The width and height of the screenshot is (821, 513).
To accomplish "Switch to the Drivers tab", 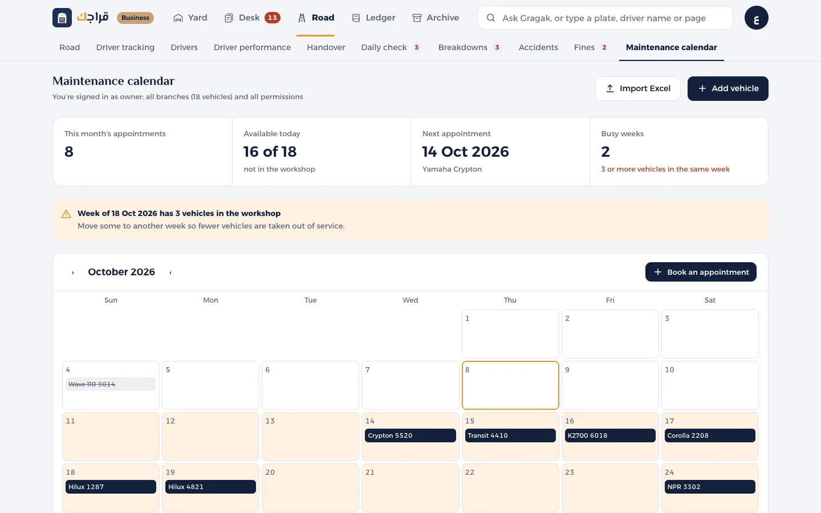I will (184, 47).
